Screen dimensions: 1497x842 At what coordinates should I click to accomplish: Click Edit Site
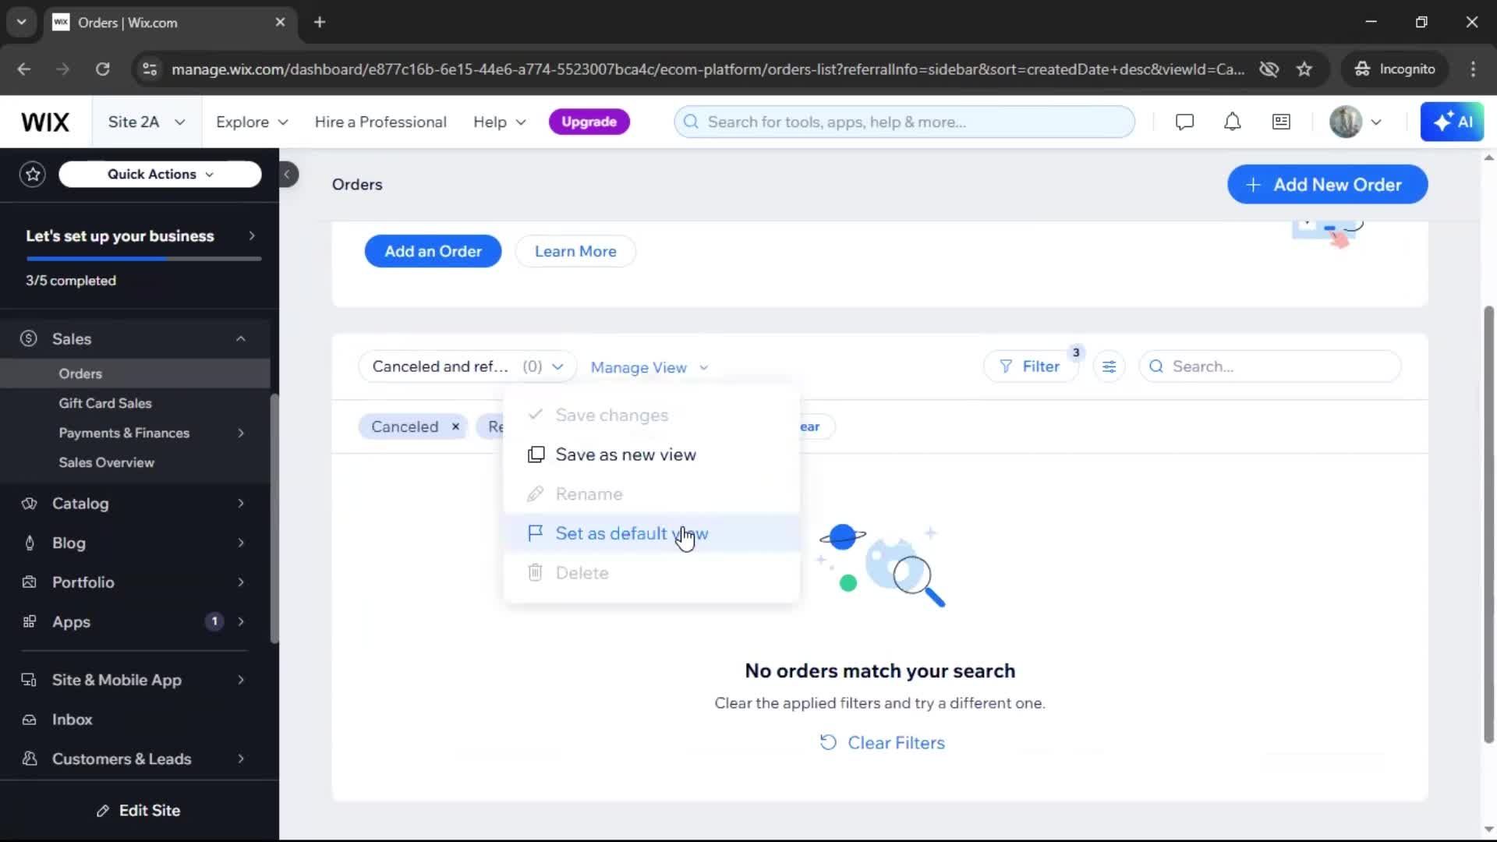coord(138,811)
